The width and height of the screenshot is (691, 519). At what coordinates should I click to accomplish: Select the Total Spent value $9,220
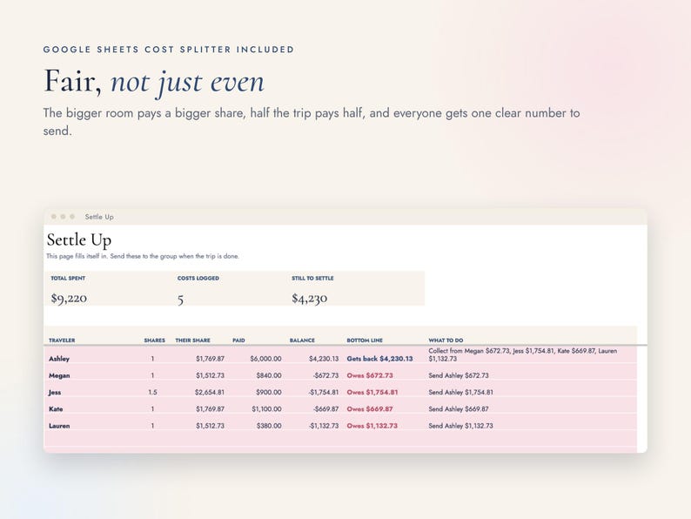[69, 299]
